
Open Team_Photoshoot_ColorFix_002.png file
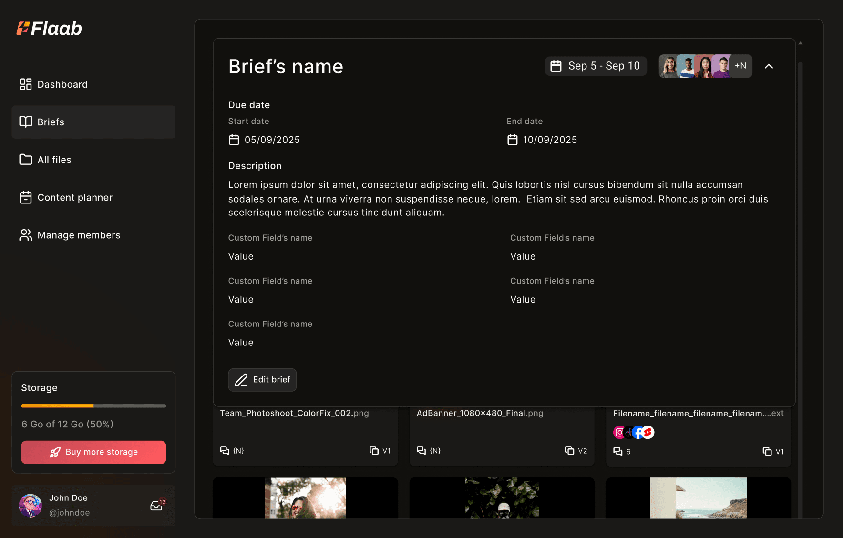click(294, 413)
